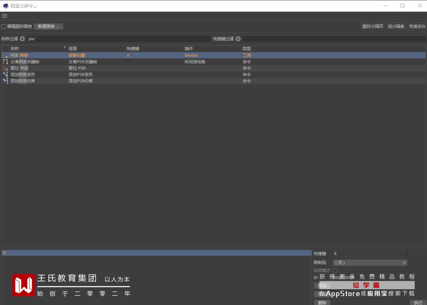
Task: Click the 命令 type cell of 复位 PSR
Action: click(247, 68)
